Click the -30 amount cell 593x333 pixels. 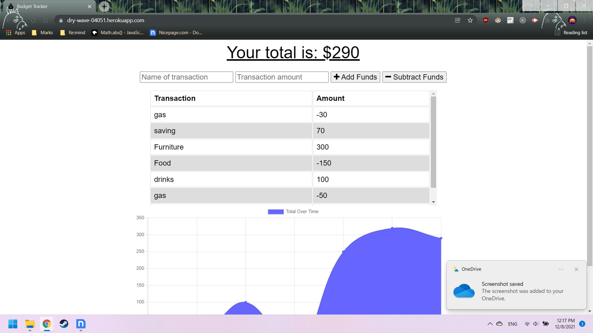click(371, 115)
